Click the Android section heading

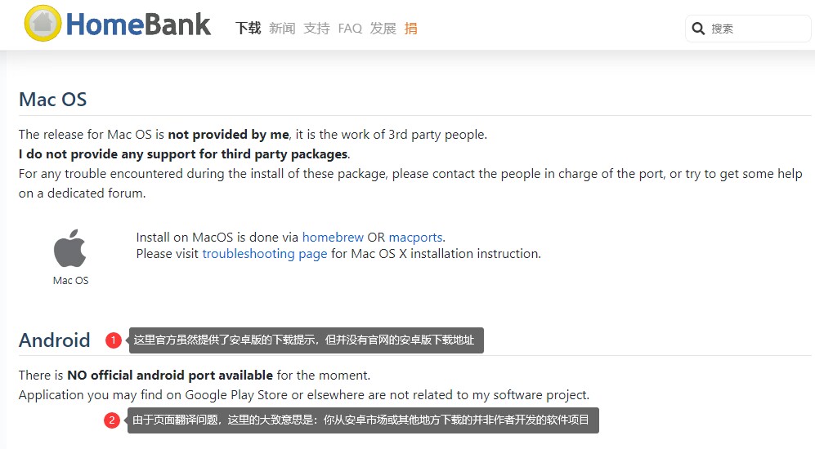(55, 340)
